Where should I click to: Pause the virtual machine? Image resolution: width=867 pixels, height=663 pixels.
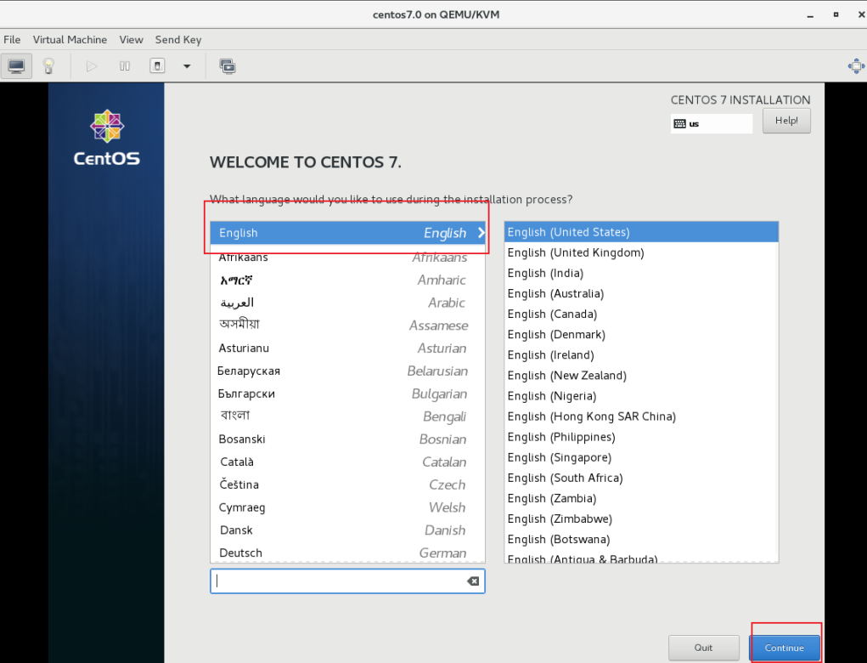coord(125,66)
